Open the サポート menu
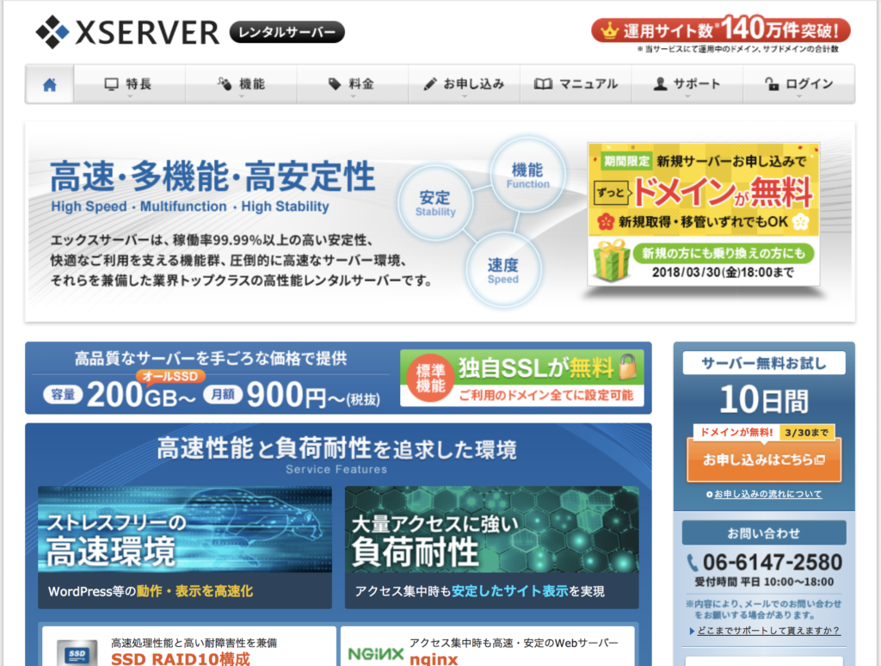The width and height of the screenshot is (881, 666). click(x=687, y=84)
